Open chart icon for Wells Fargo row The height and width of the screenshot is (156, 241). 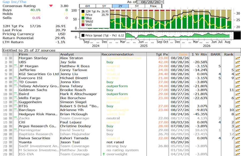coord(238,98)
